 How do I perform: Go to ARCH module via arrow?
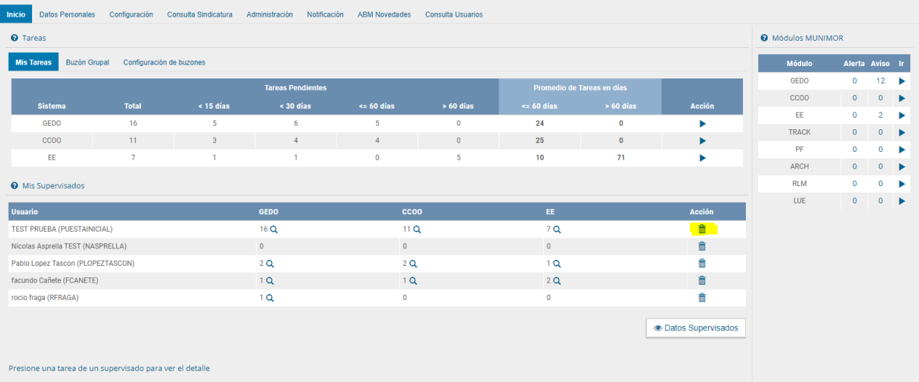click(x=902, y=166)
